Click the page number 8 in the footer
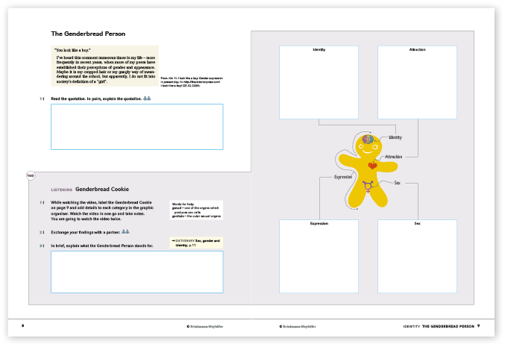Viewport: 505px width, 347px height. (x=22, y=326)
